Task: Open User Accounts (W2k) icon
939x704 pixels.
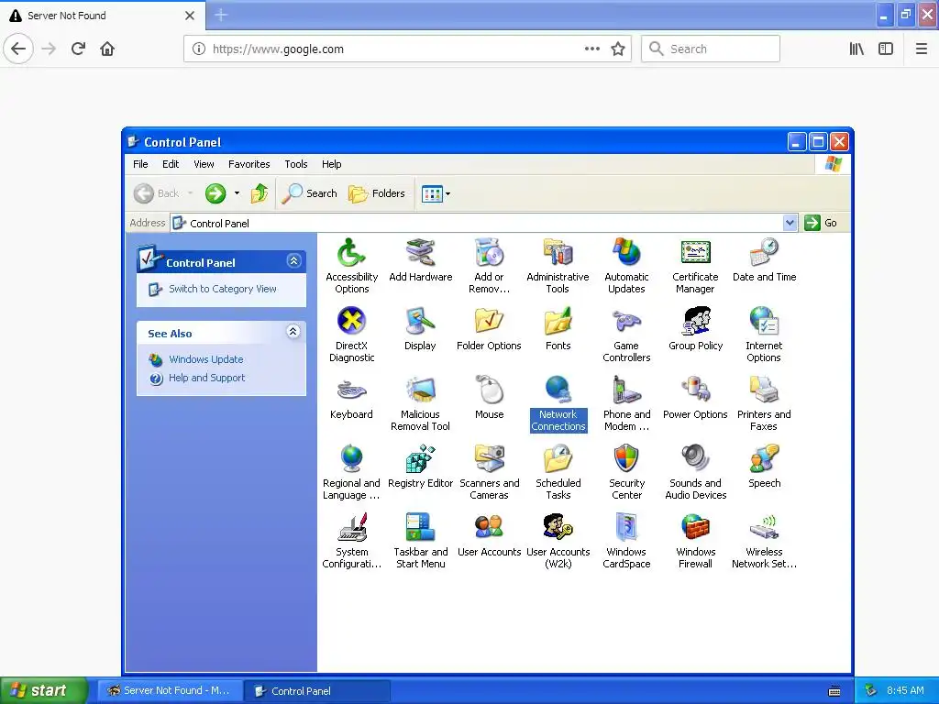Action: [x=558, y=541]
